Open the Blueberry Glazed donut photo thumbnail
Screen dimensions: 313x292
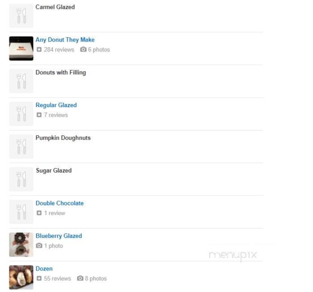[21, 245]
